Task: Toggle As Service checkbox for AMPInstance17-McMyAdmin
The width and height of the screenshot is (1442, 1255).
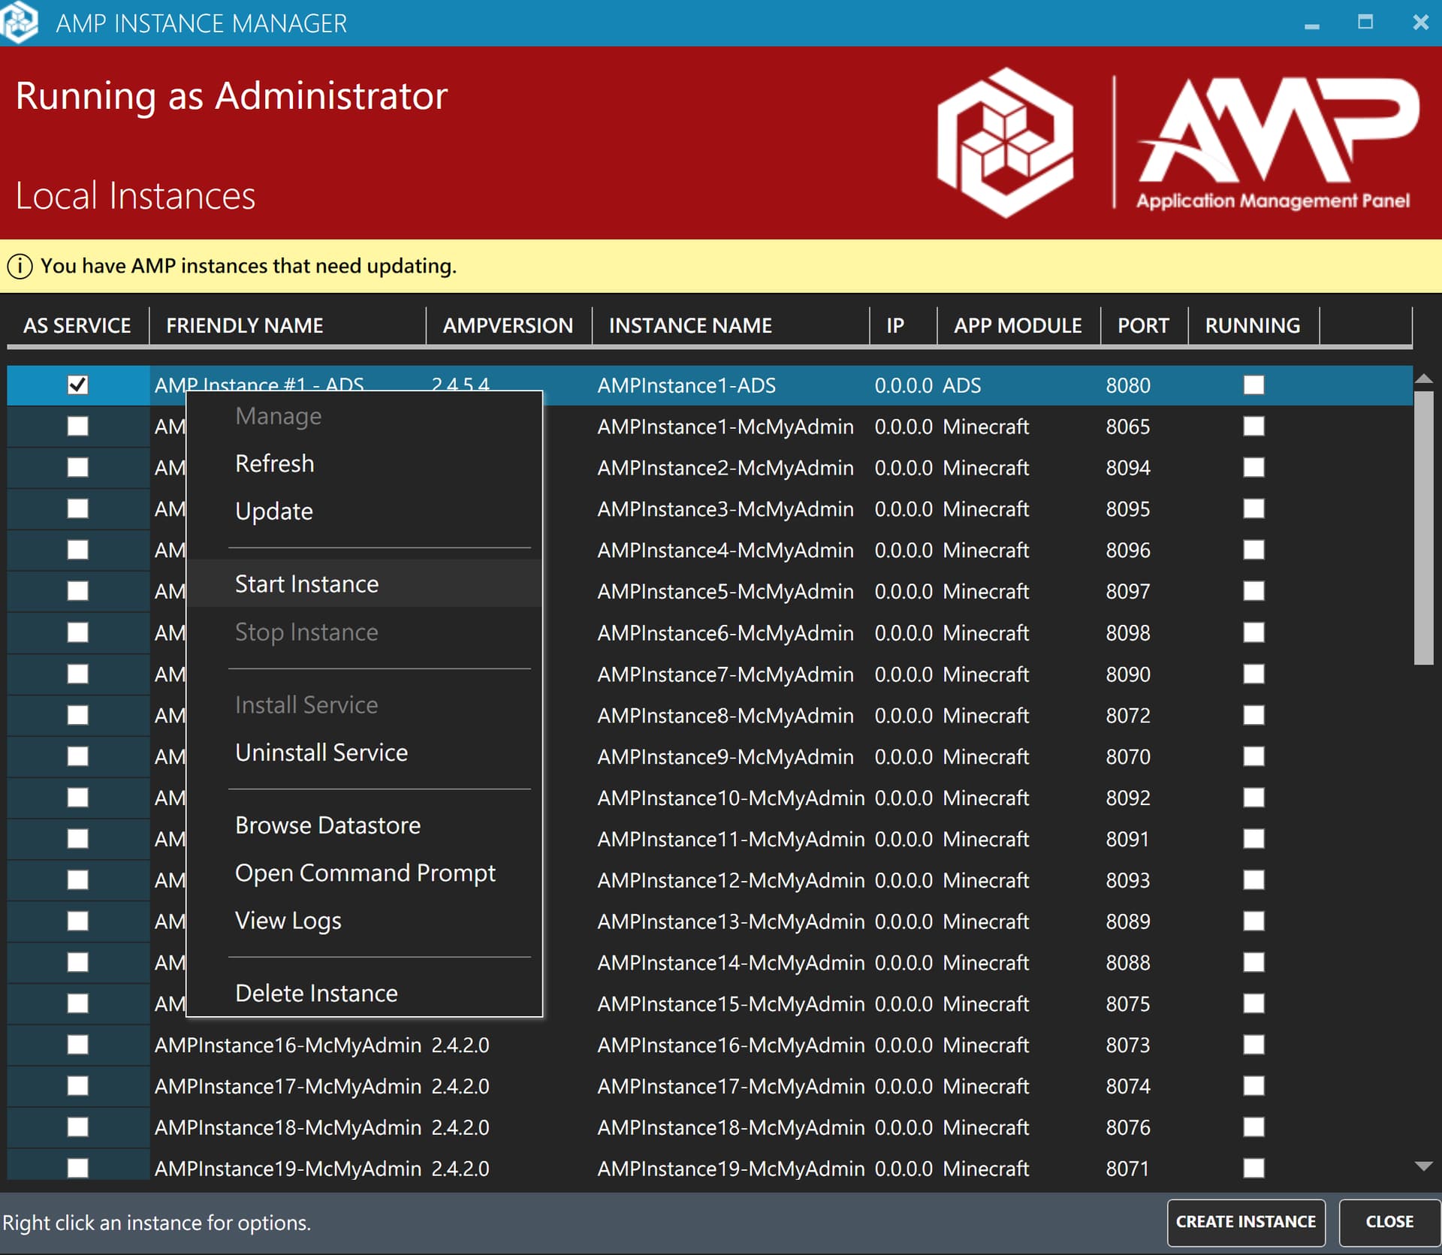Action: (77, 1086)
